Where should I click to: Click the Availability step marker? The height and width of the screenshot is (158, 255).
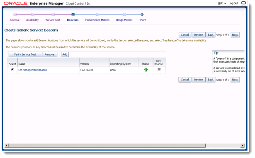coord(33,15)
